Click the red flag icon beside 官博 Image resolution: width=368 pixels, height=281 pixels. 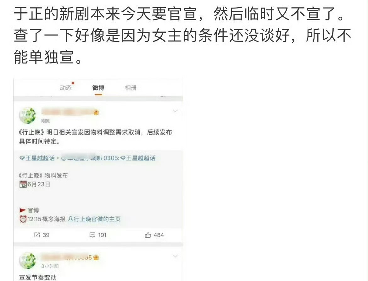pyautogui.click(x=23, y=210)
